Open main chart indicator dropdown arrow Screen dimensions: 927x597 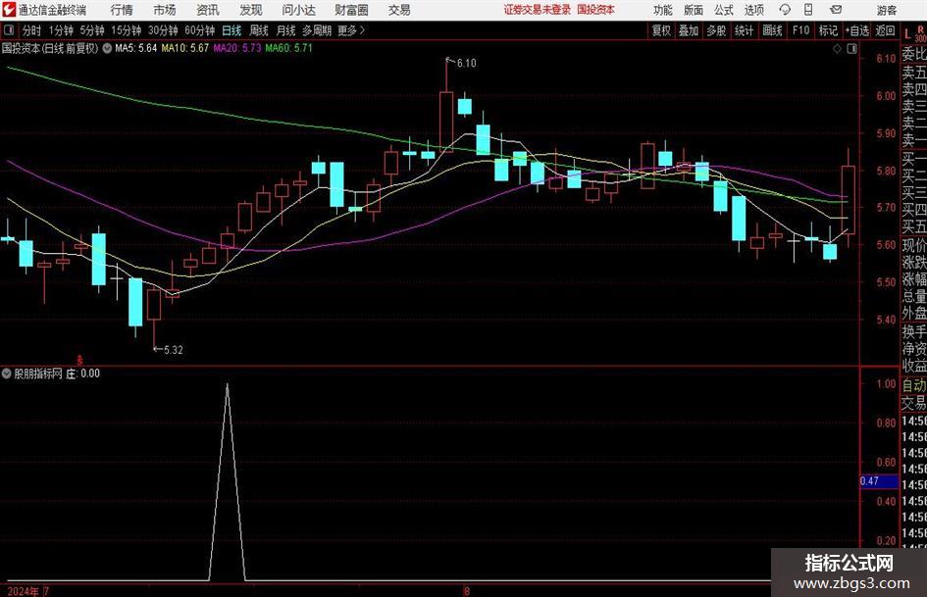pyautogui.click(x=107, y=48)
